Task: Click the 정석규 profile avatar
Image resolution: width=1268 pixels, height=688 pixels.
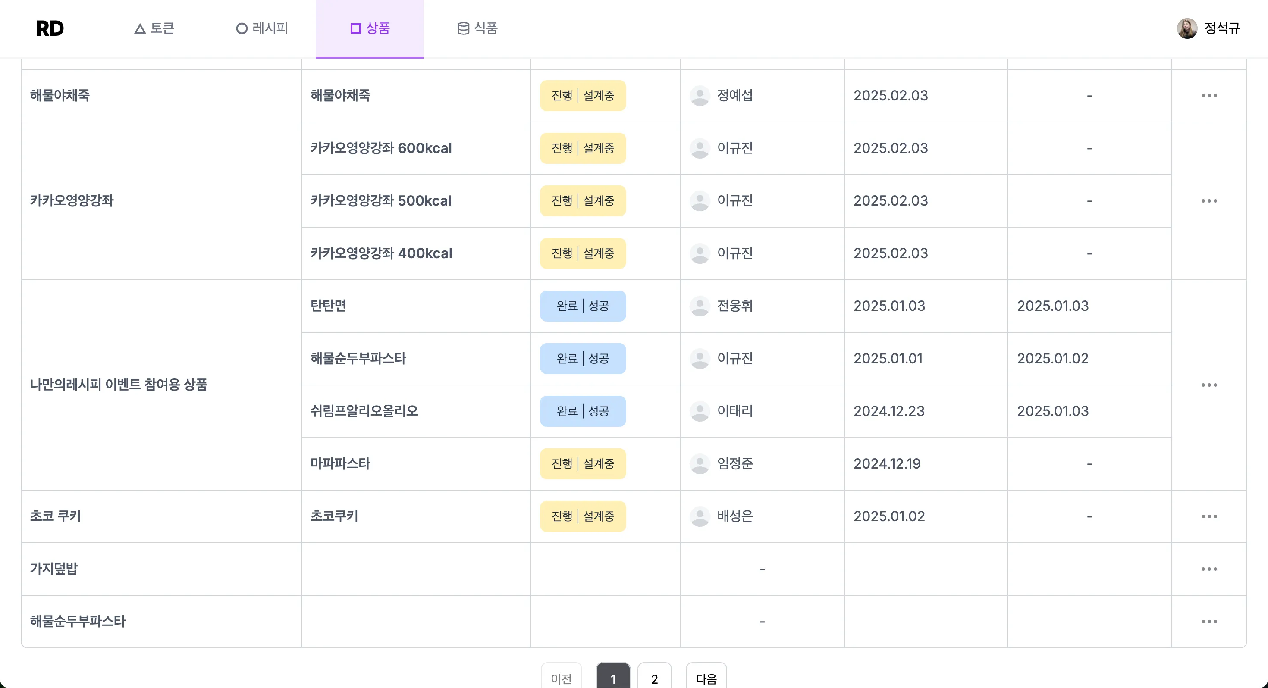Action: 1187,28
